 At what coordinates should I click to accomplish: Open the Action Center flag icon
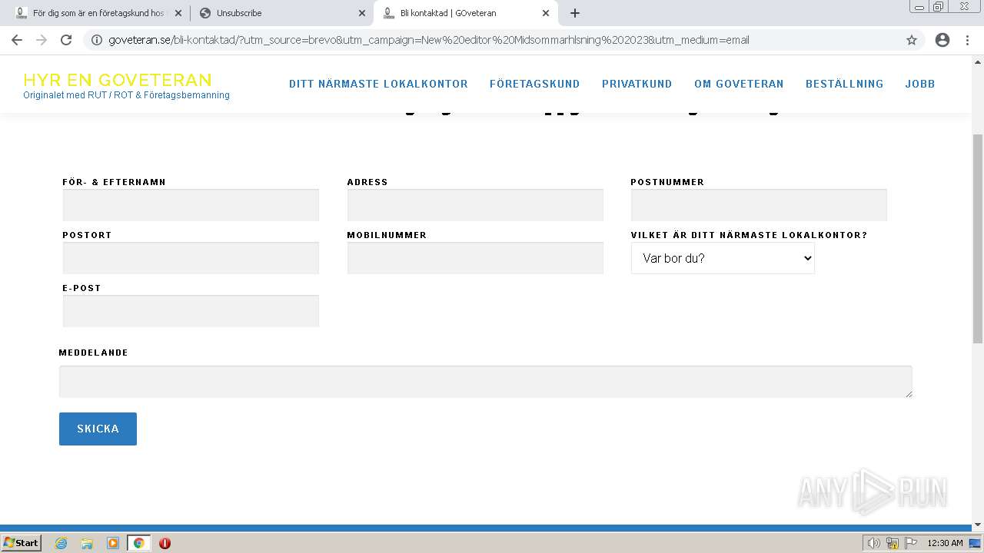[911, 543]
